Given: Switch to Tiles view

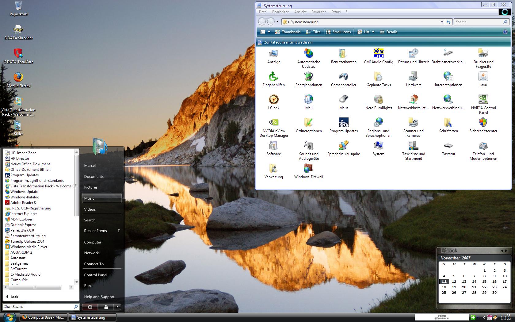Looking at the screenshot, I should (313, 32).
